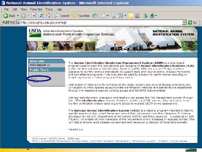202x152 pixels.
Task: Open the FirstGov footer link
Action: (163, 141)
